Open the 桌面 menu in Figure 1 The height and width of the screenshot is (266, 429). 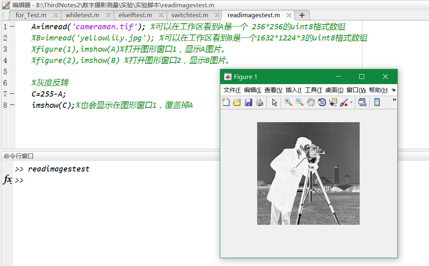click(x=334, y=90)
